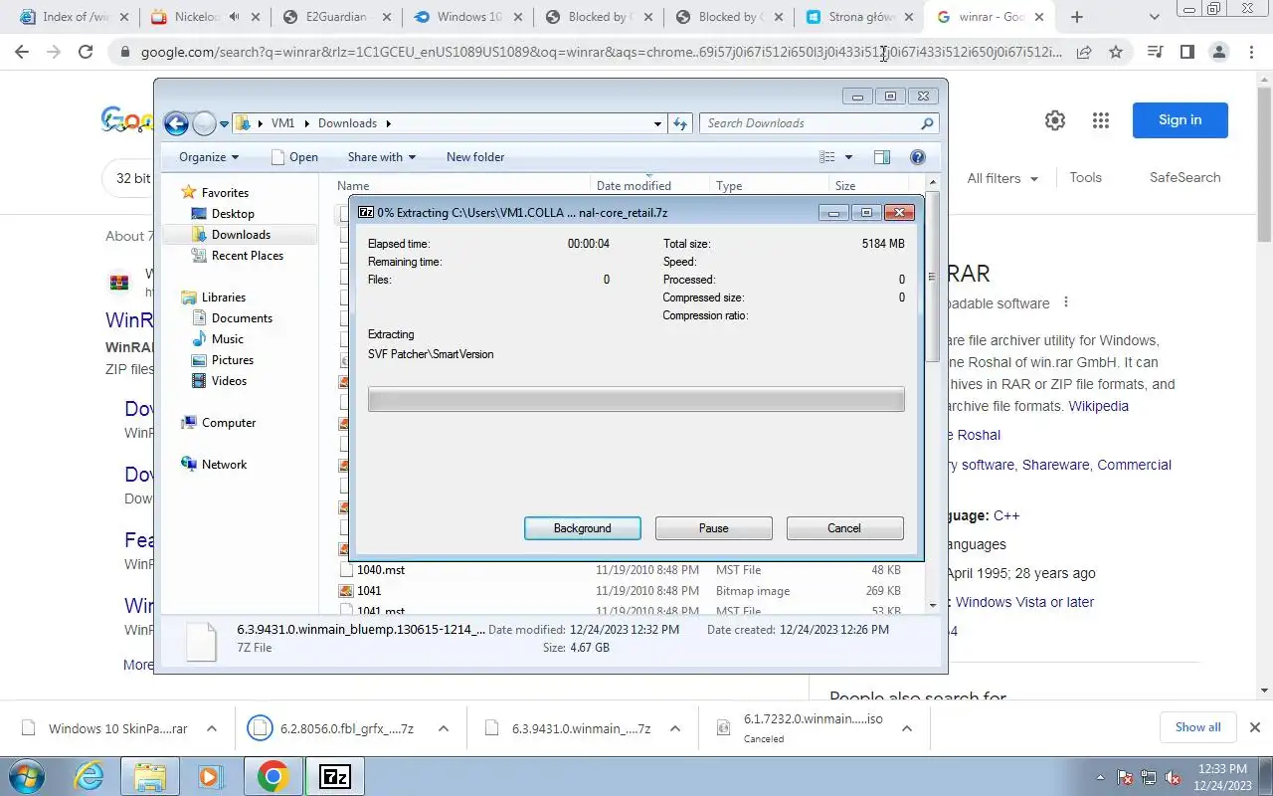Switch to Index of tab
The image size is (1273, 796).
[x=75, y=17]
